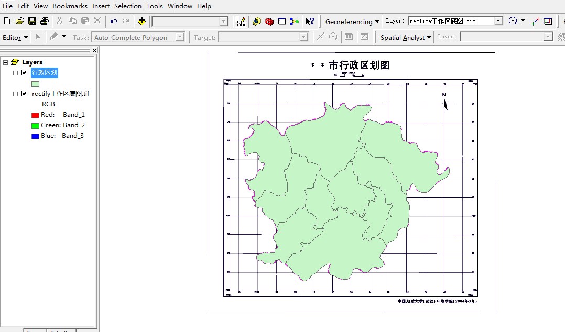This screenshot has width=565, height=332.
Task: Toggle rectify工作区底图.tif layer visibility checkbox
Action: (24, 94)
